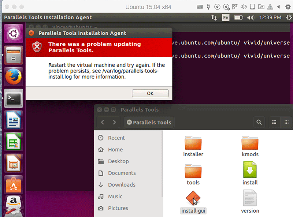This screenshot has height=217, width=293.
Task: Open the session power menu icon
Action: [289, 18]
